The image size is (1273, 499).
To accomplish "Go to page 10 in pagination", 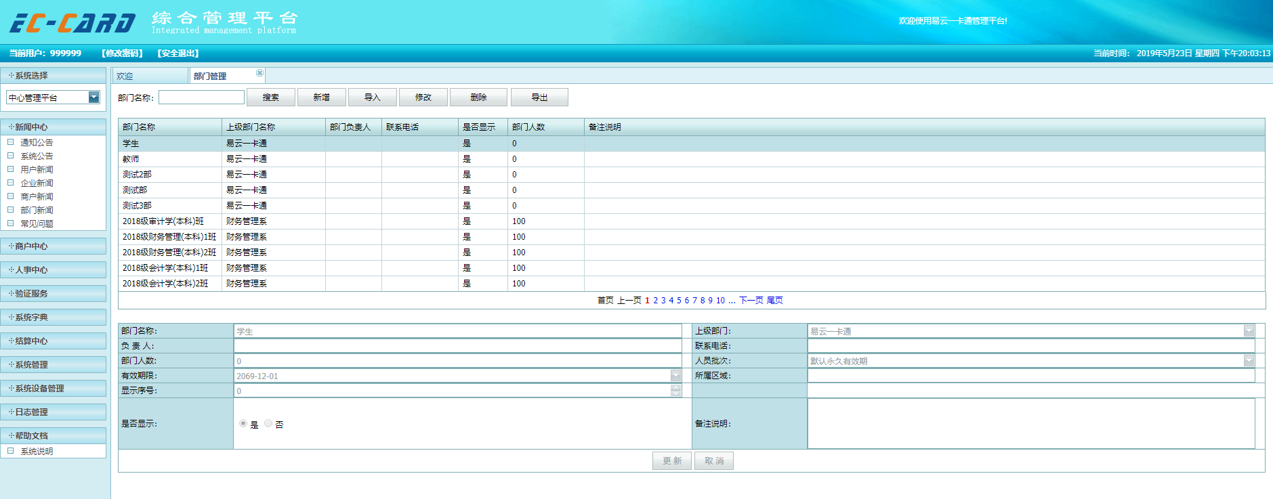I will click(720, 301).
